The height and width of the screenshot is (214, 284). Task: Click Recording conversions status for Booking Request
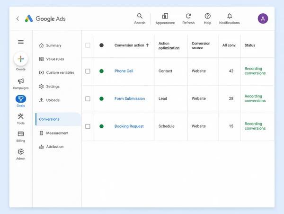255,126
